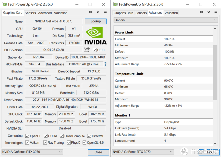Toggle UEFI checkbox
This screenshot has width=221, height=157.
pyautogui.click(x=95, y=50)
